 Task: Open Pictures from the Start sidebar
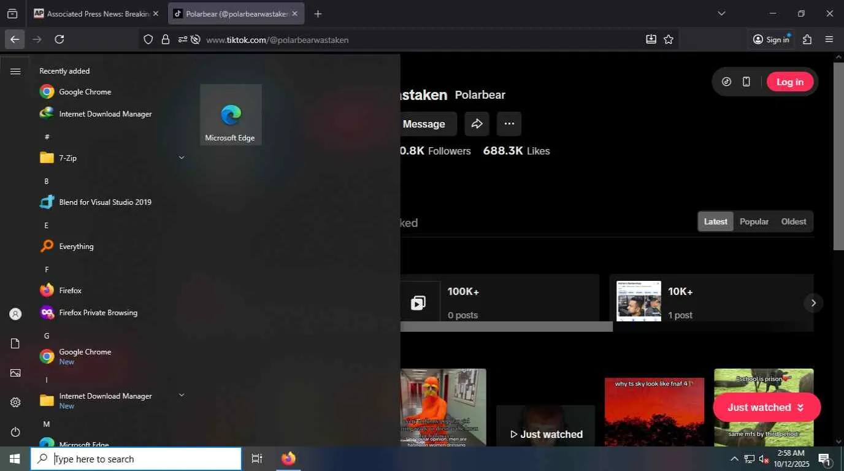coord(15,373)
